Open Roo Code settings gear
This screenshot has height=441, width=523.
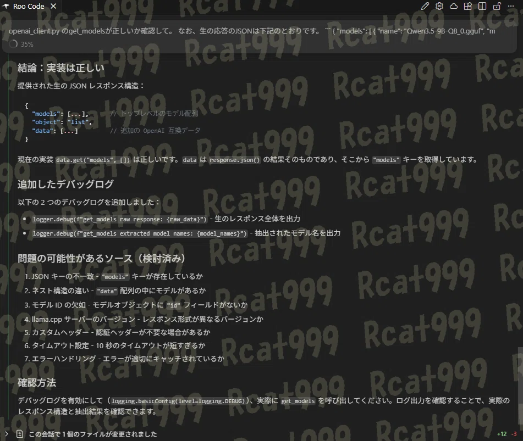[x=439, y=7]
